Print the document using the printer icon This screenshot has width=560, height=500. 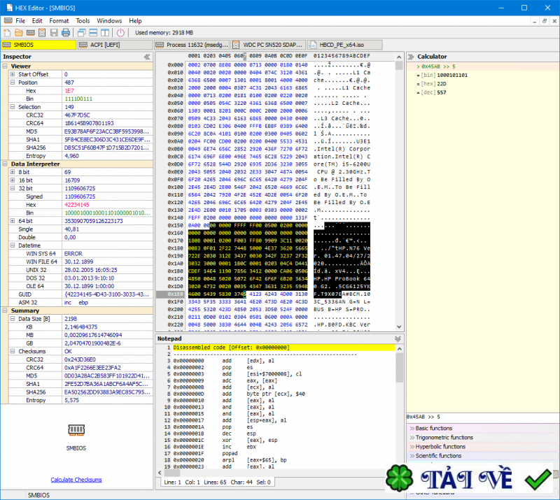66,32
